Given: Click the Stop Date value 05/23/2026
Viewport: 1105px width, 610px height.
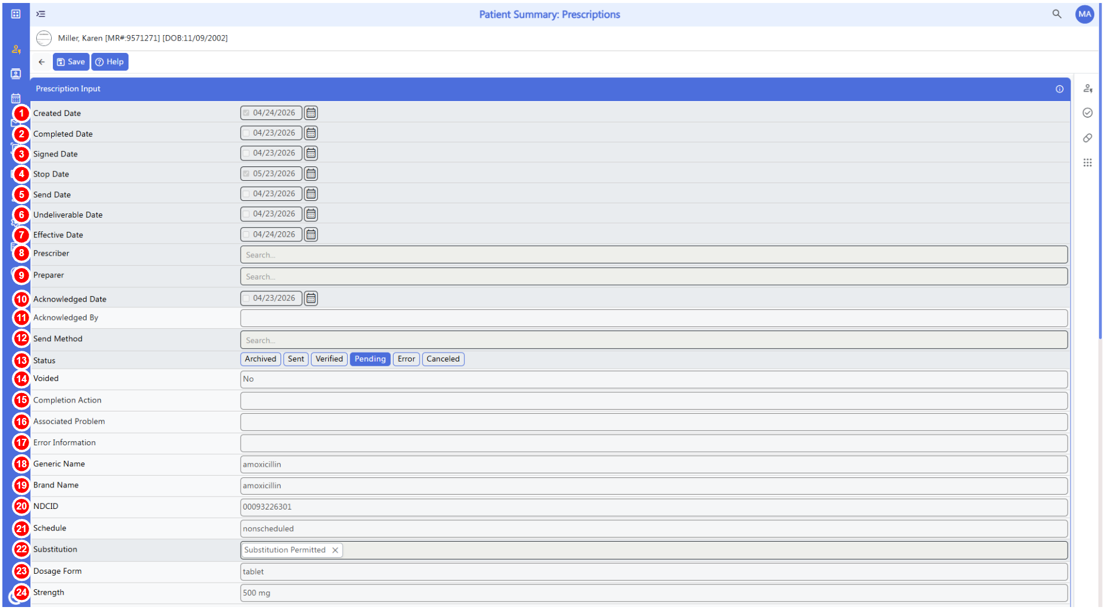Looking at the screenshot, I should [274, 174].
